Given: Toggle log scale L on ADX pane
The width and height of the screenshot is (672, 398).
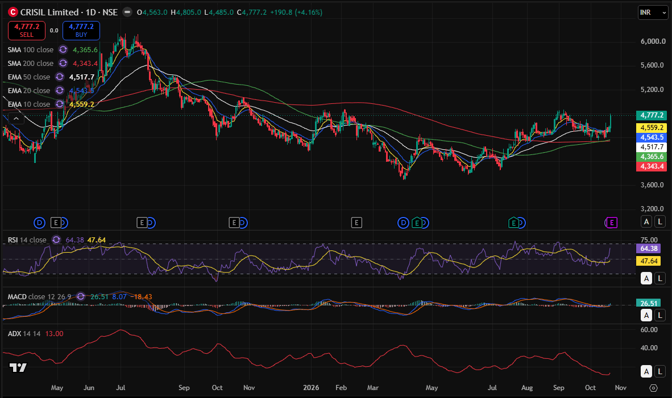Looking at the screenshot, I should [x=661, y=371].
